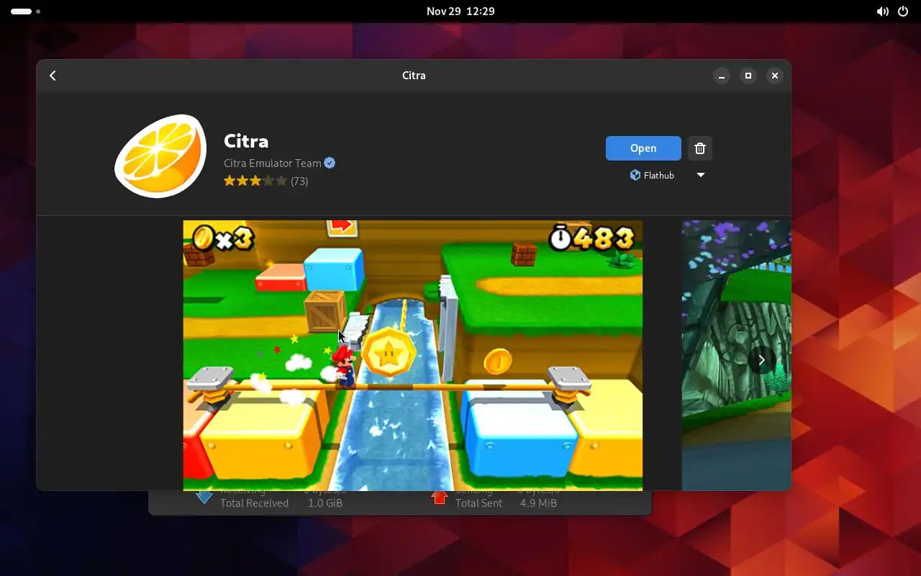Image resolution: width=921 pixels, height=576 pixels.
Task: Uninstall Citra with the trash icon
Action: (700, 148)
